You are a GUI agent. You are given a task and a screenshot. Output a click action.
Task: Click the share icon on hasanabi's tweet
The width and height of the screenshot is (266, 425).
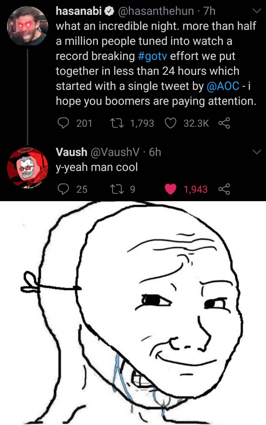(x=224, y=123)
